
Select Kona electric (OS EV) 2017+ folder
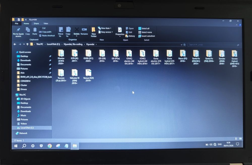click(x=156, y=57)
